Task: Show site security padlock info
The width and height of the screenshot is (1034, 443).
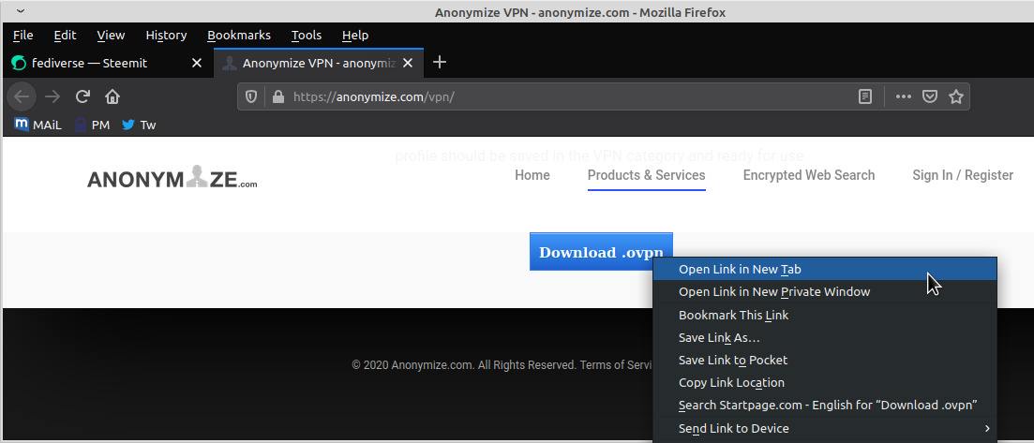Action: pos(278,96)
